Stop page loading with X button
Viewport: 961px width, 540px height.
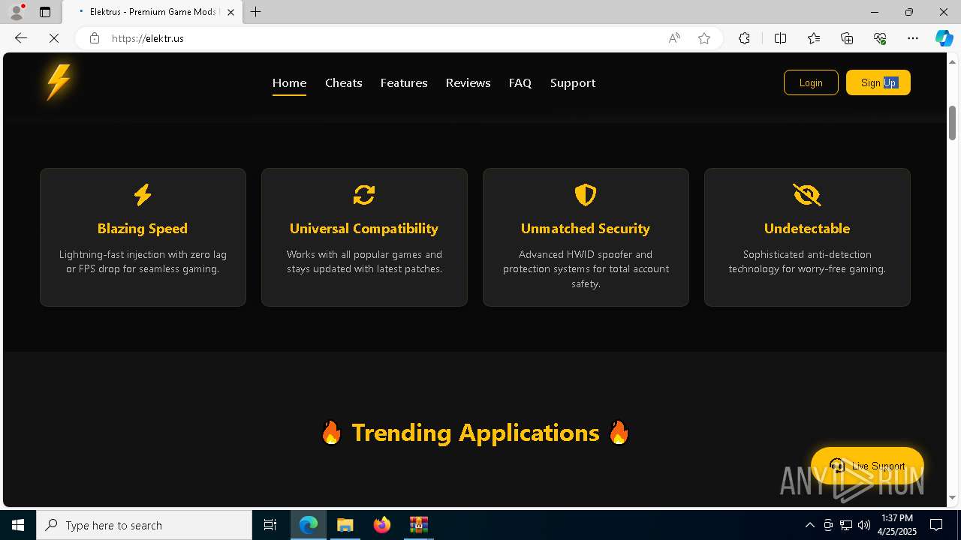click(54, 38)
